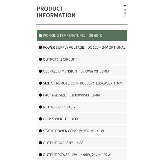Select the first filled pagination dot
The width and height of the screenshot is (164, 164).
(125, 5)
